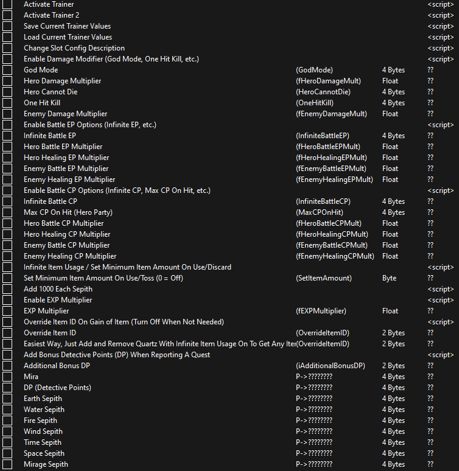Enable the Max CP On Hit checkbox
459x471 pixels.
click(7, 212)
